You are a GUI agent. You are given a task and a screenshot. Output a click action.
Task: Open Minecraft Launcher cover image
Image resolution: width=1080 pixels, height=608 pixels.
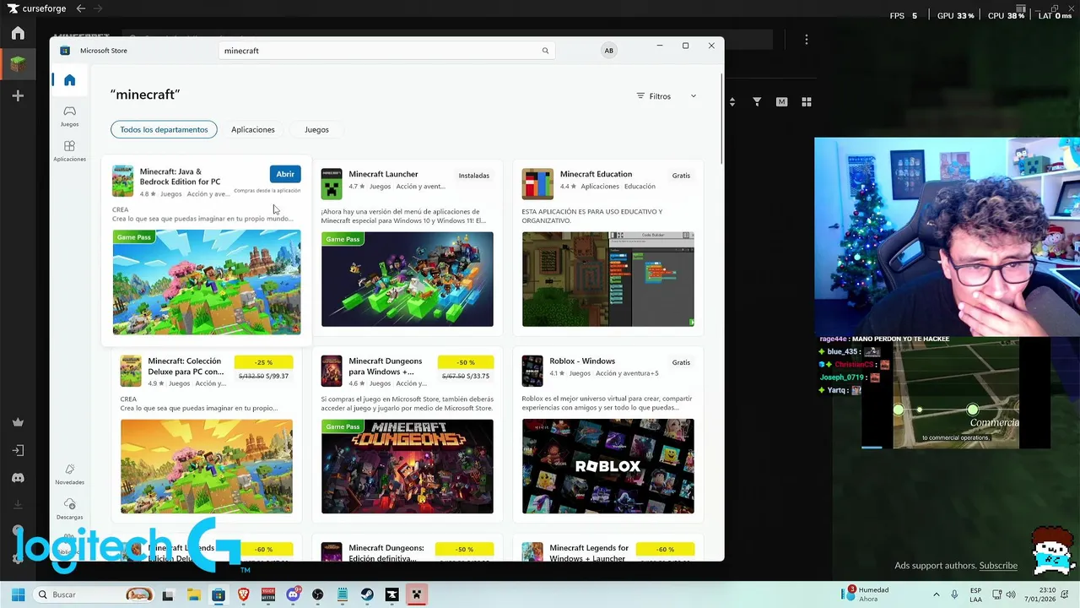(408, 279)
